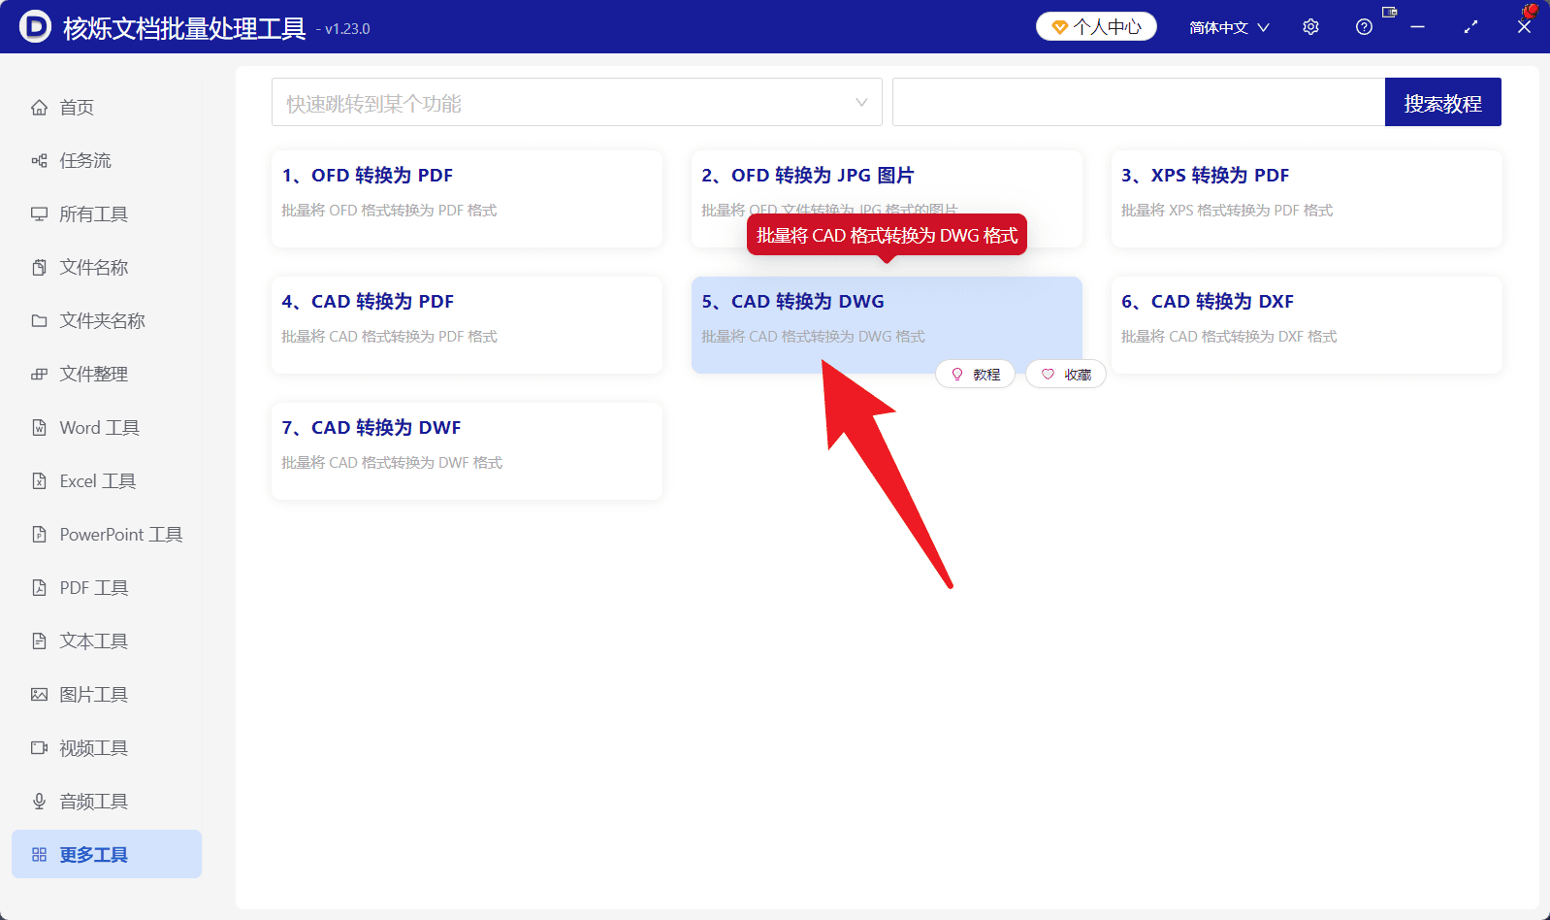1550x920 pixels.
Task: Click description 批量将 XPS 格式转换为 PDF 格式
Action: pyautogui.click(x=1227, y=211)
